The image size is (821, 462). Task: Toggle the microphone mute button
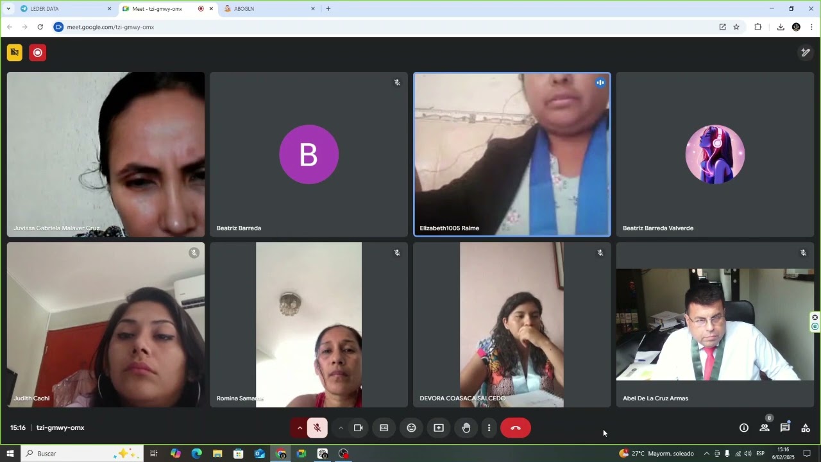317,428
